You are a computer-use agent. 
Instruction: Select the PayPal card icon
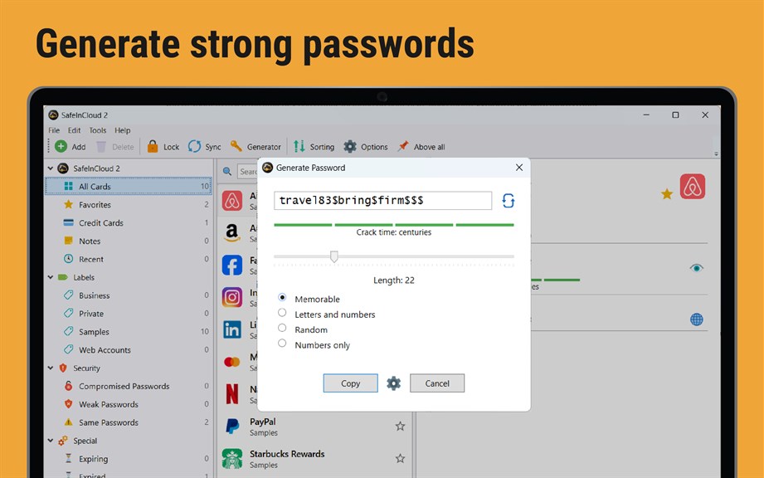pyautogui.click(x=232, y=427)
